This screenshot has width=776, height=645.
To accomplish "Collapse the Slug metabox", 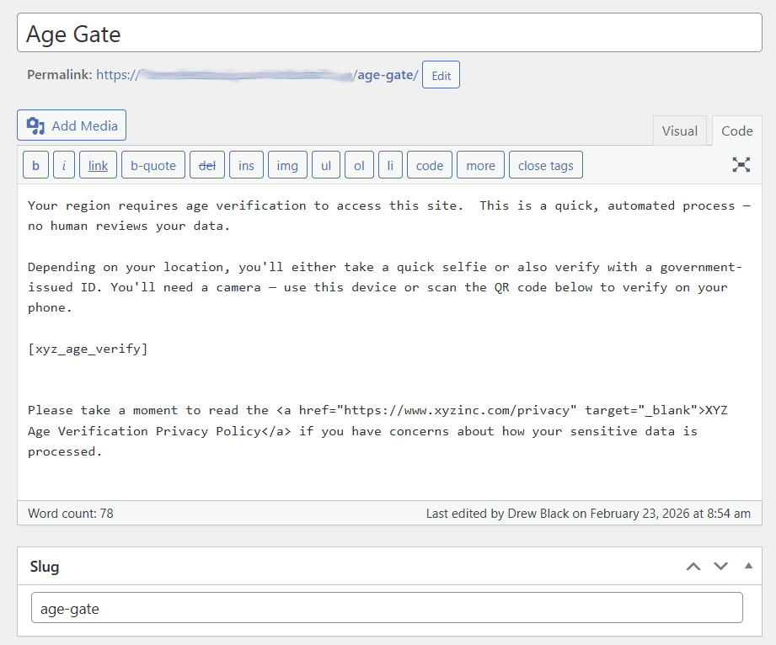I will coord(747,566).
